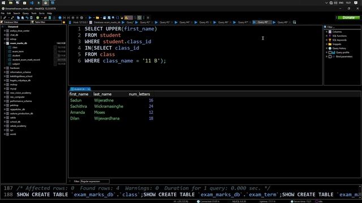Click the Regular expression filter input field
Image resolution: width=362 pixels, height=203 pixels.
94,182
